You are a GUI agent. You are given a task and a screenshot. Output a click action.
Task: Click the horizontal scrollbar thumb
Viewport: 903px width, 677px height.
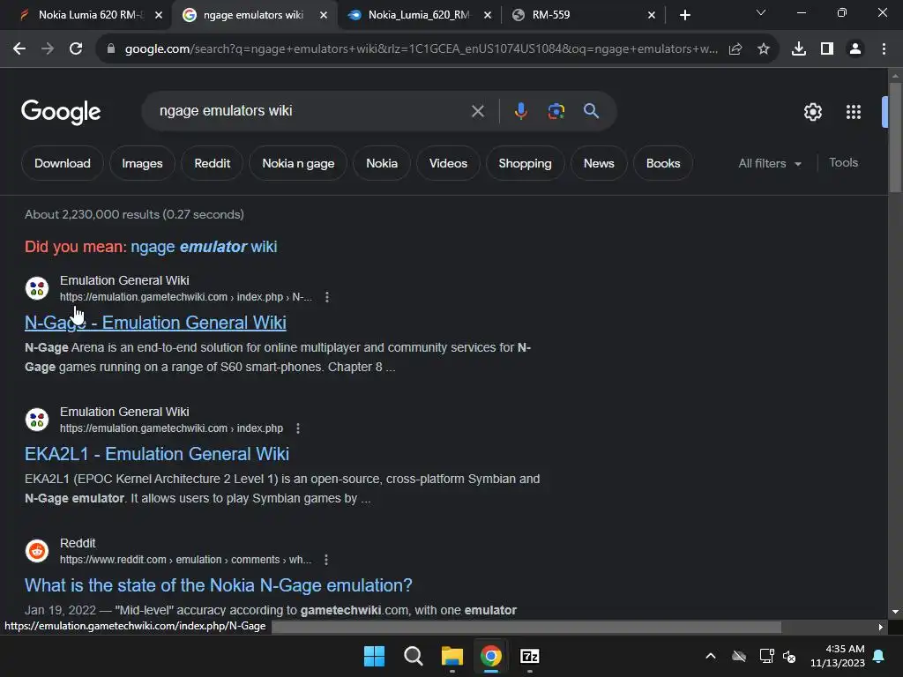[526, 627]
